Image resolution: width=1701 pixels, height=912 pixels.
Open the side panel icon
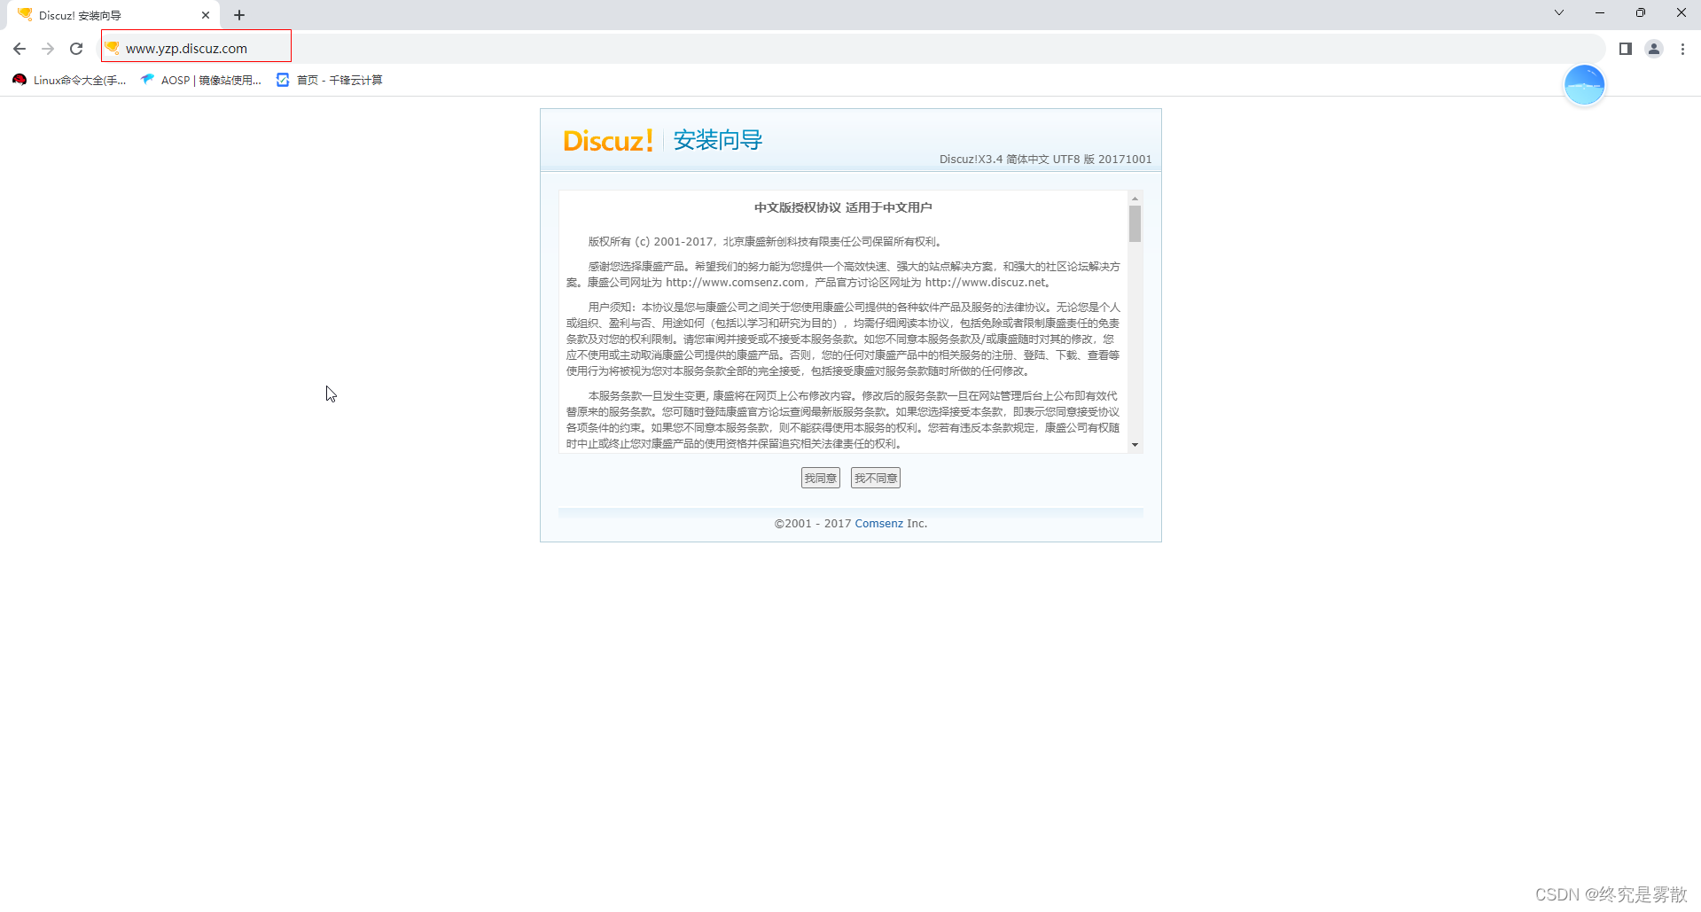pyautogui.click(x=1625, y=49)
